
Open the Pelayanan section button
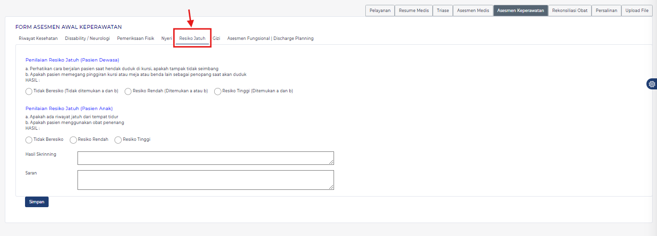pyautogui.click(x=380, y=11)
